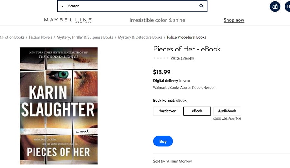Open the Walmart eBooks App link

[170, 88]
